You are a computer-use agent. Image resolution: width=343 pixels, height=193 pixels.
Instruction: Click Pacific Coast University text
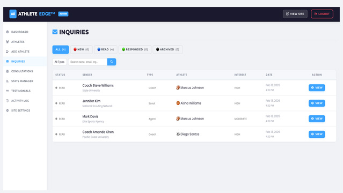coord(96,137)
